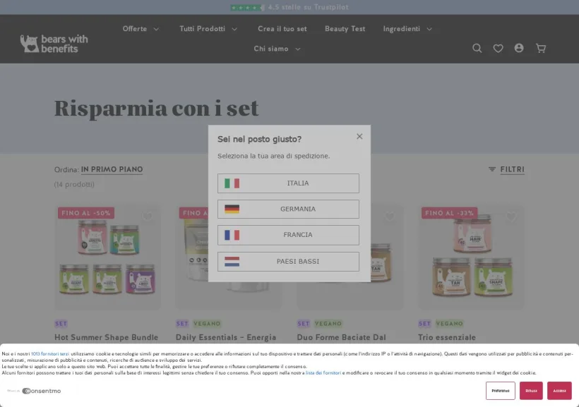Open Trio essenziale title

click(x=447, y=337)
